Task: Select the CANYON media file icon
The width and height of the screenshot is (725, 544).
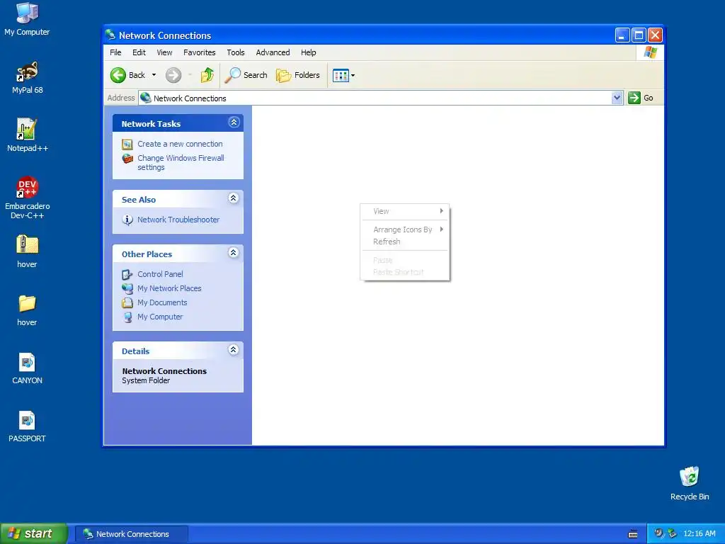Action: click(x=28, y=368)
